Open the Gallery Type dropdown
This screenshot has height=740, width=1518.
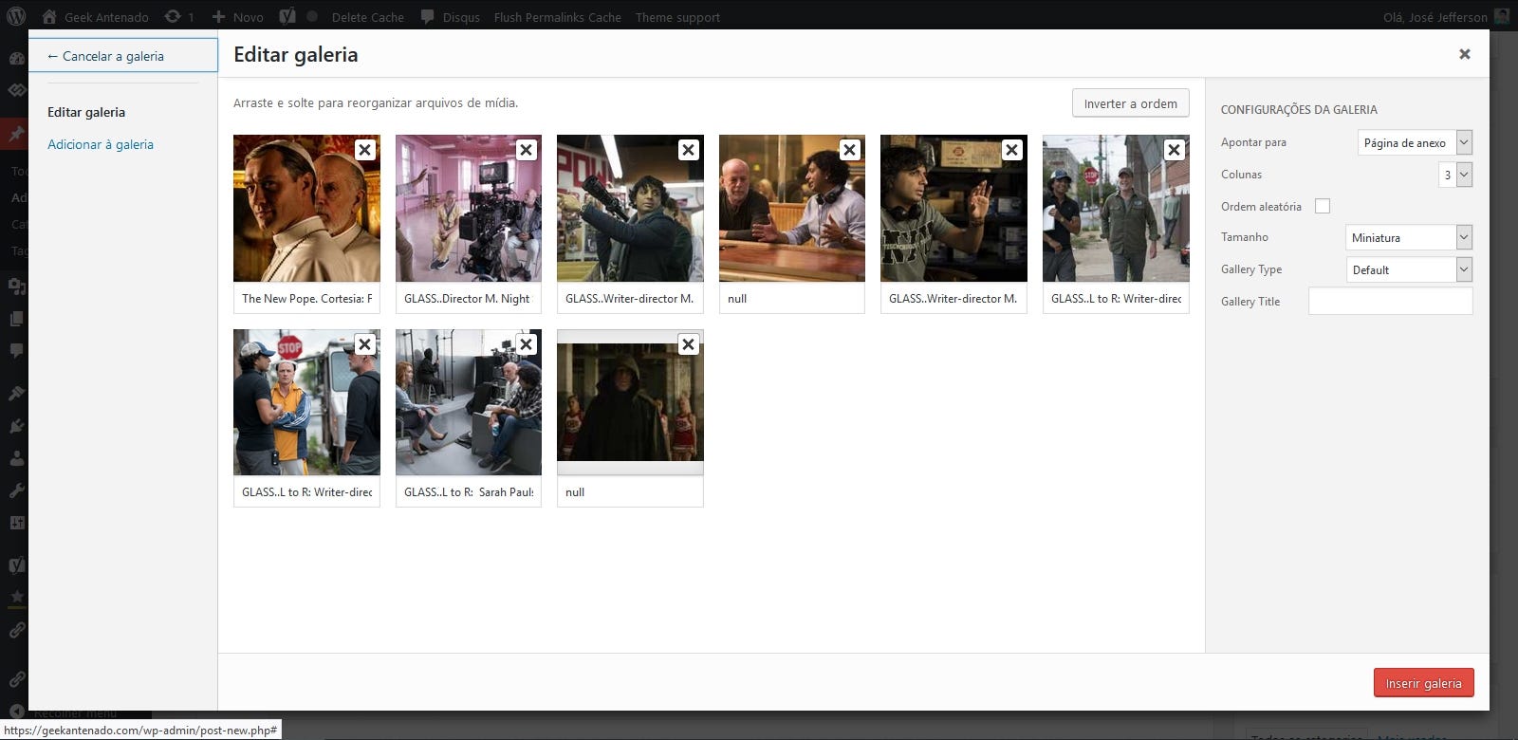coord(1409,269)
